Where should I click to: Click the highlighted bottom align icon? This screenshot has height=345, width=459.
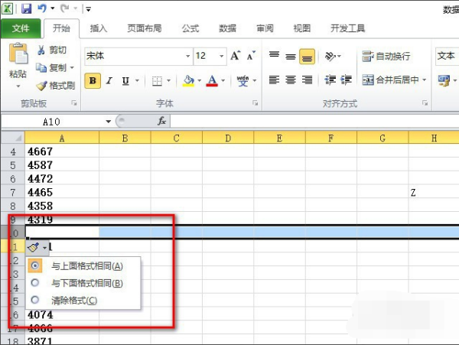tap(307, 56)
